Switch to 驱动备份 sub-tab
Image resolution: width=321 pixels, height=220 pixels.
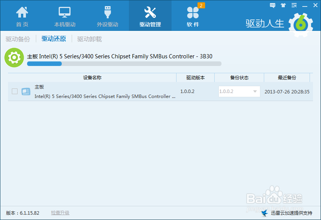18,39
